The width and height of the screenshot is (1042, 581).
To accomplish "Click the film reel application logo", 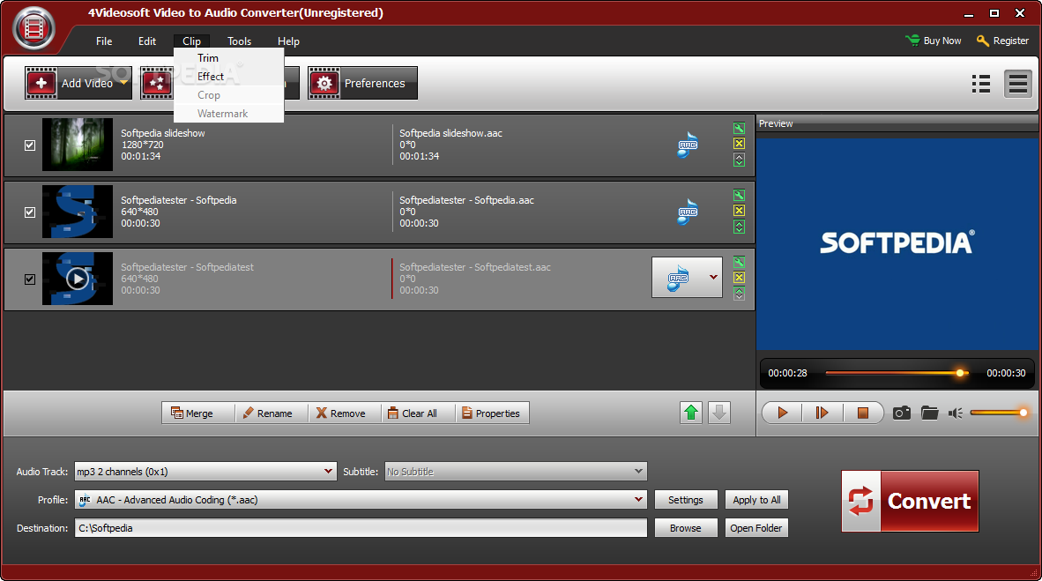I will pos(33,28).
